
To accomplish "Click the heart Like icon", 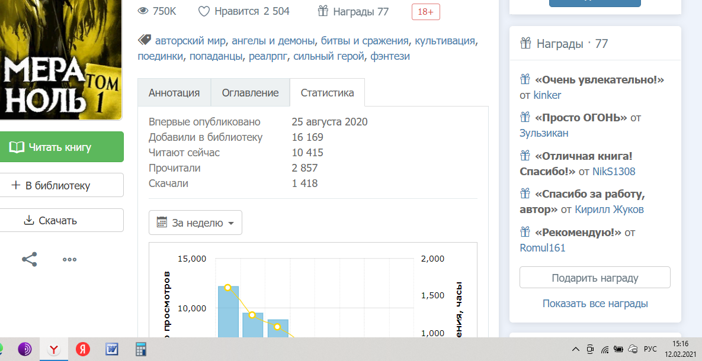I will 204,11.
